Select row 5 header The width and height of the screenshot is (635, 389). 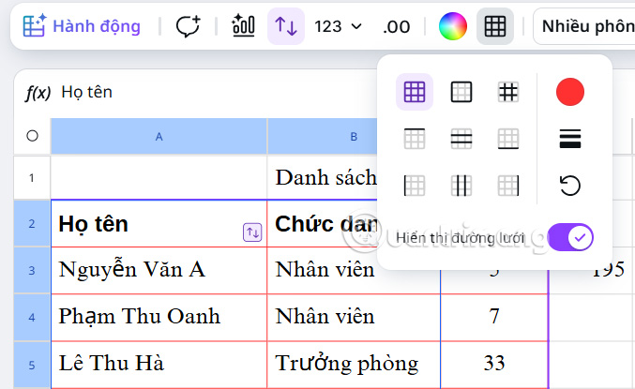click(32, 365)
